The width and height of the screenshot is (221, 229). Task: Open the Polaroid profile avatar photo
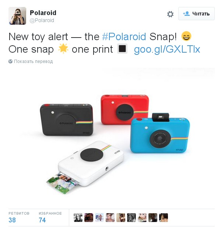click(x=17, y=16)
